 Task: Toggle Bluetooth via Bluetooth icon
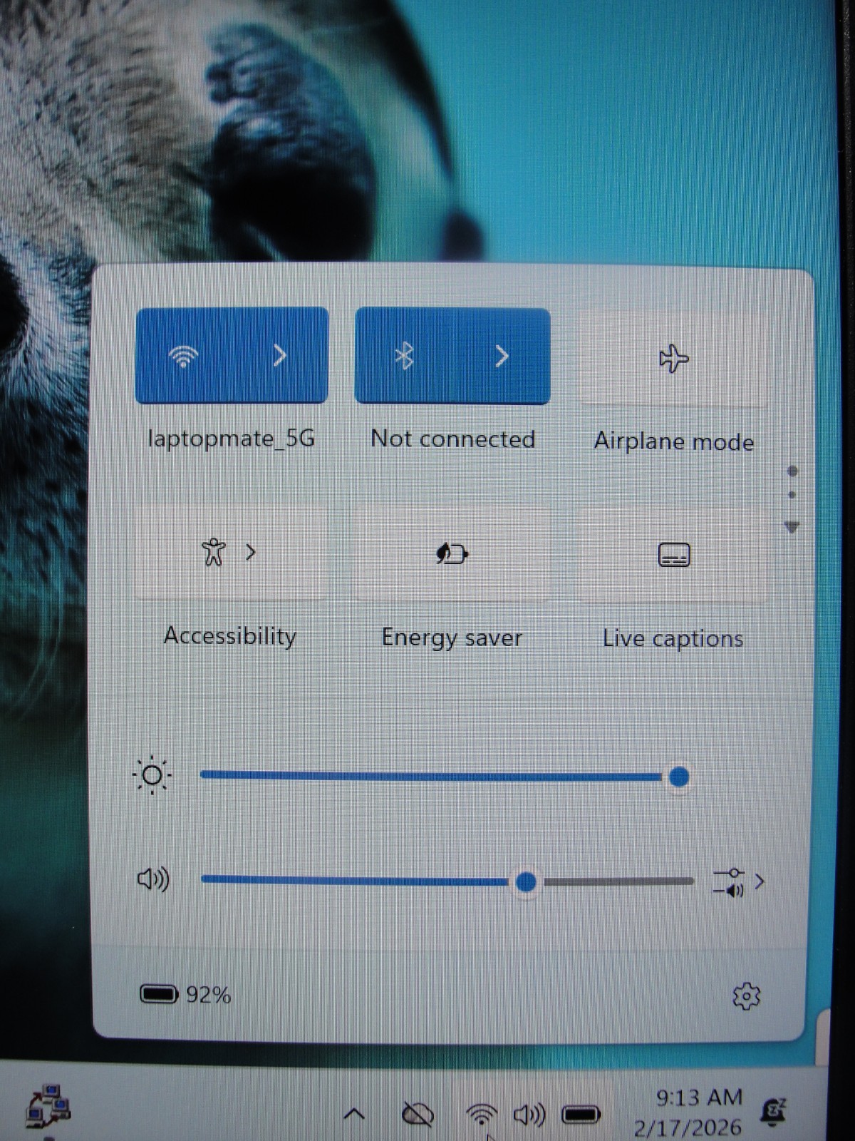point(404,356)
